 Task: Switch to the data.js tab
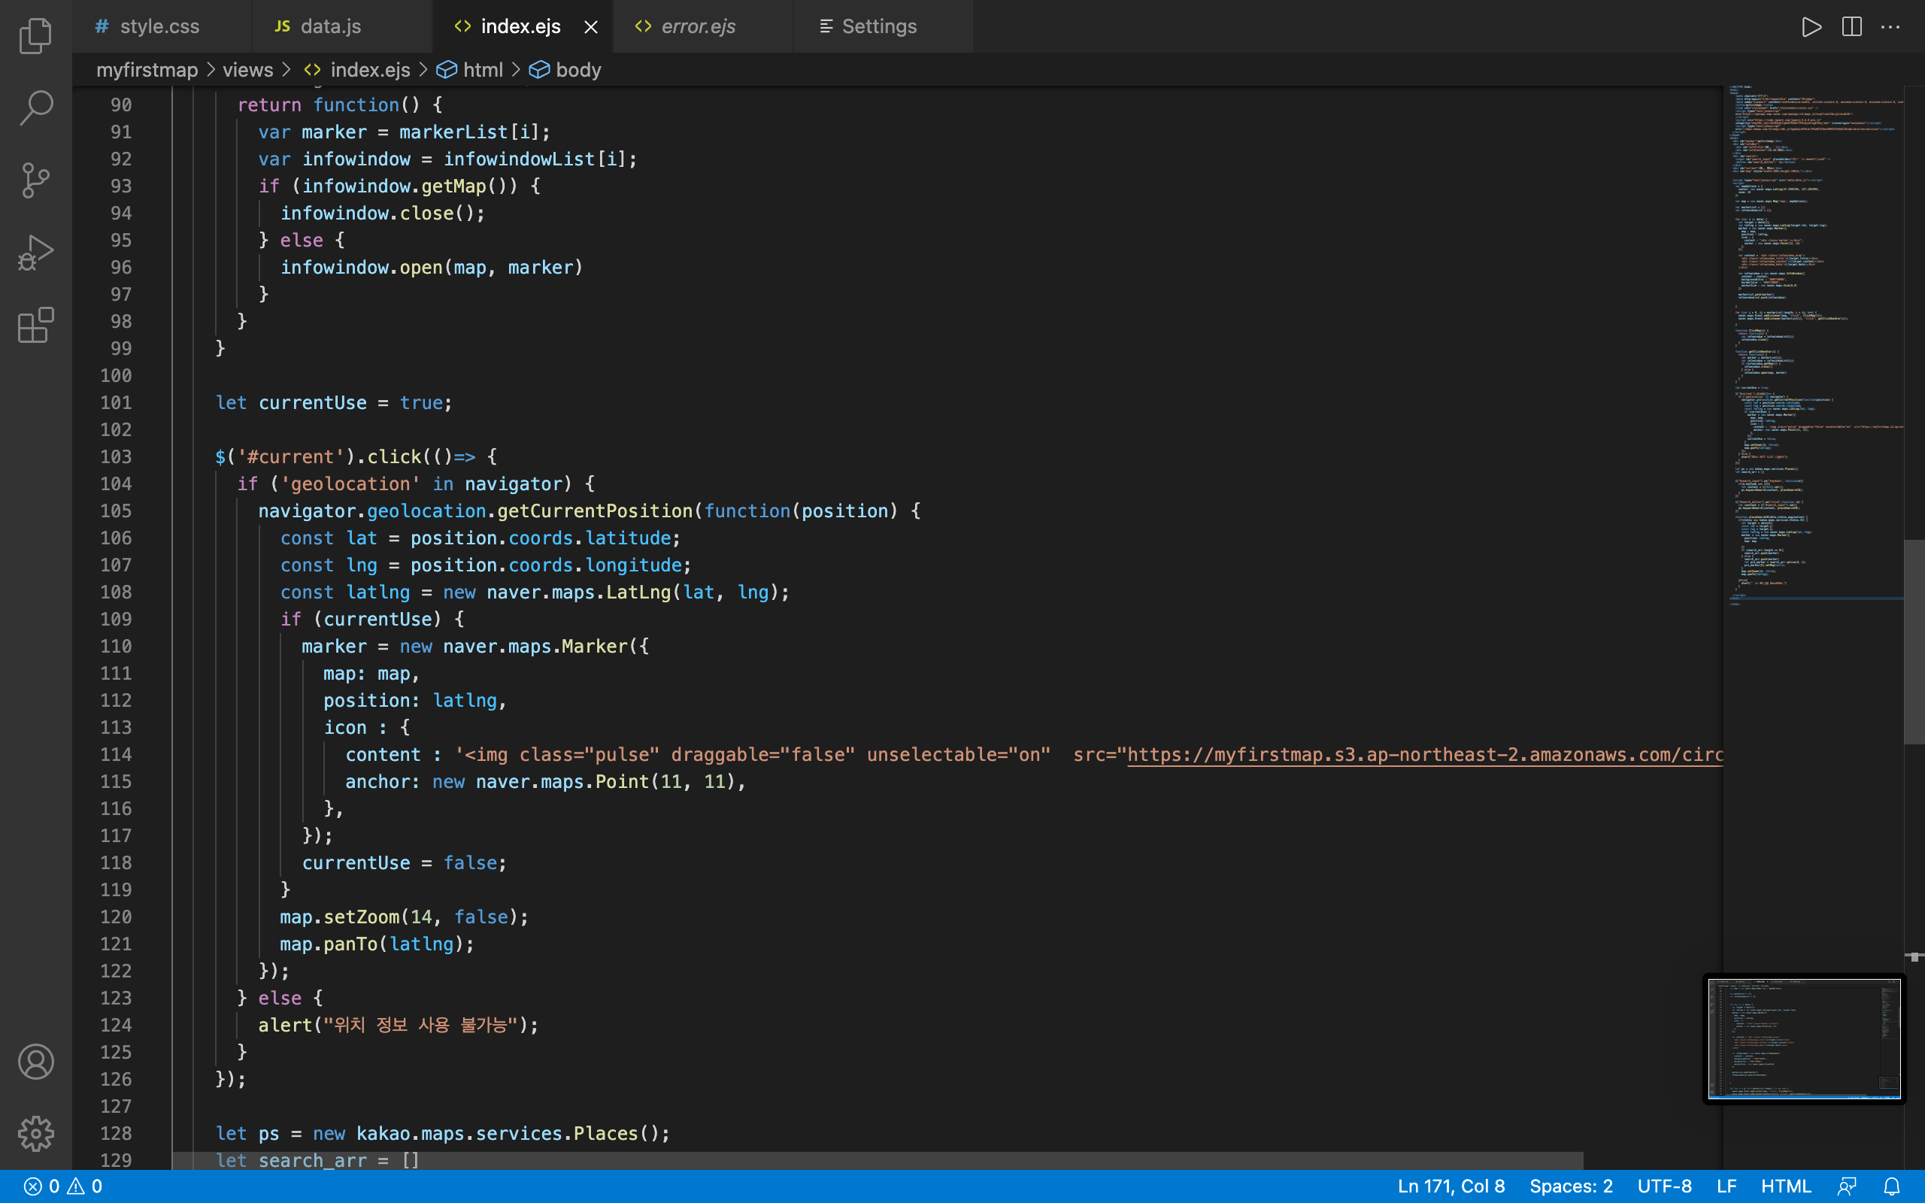(330, 27)
